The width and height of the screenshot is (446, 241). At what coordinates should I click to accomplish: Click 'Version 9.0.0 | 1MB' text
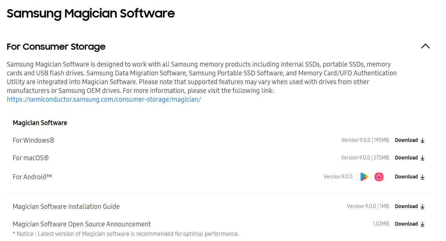point(368,207)
